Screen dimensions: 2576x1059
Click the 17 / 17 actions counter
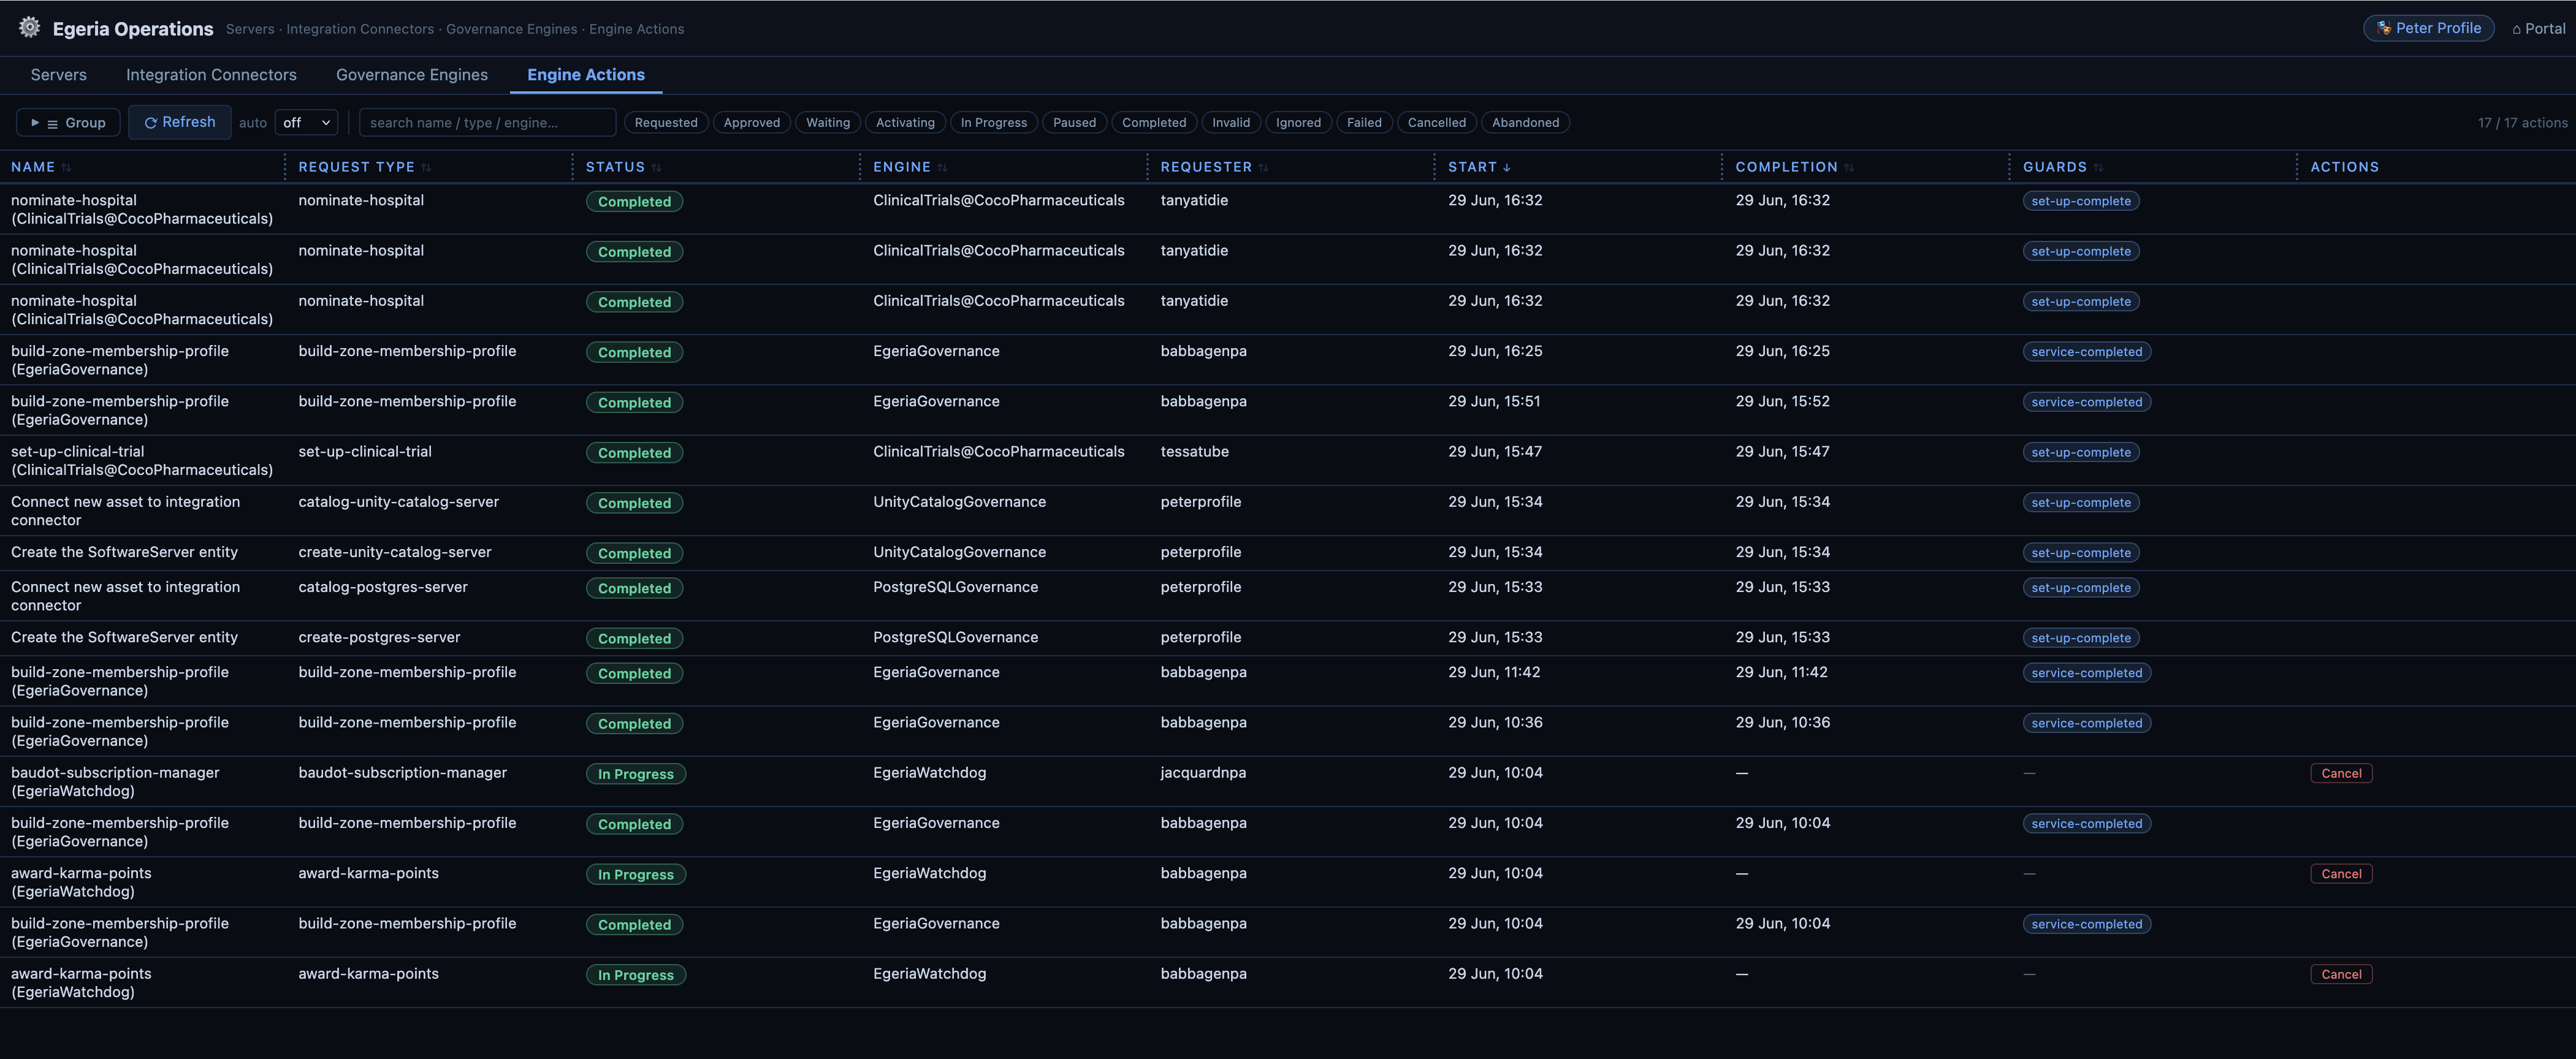pos(2522,123)
